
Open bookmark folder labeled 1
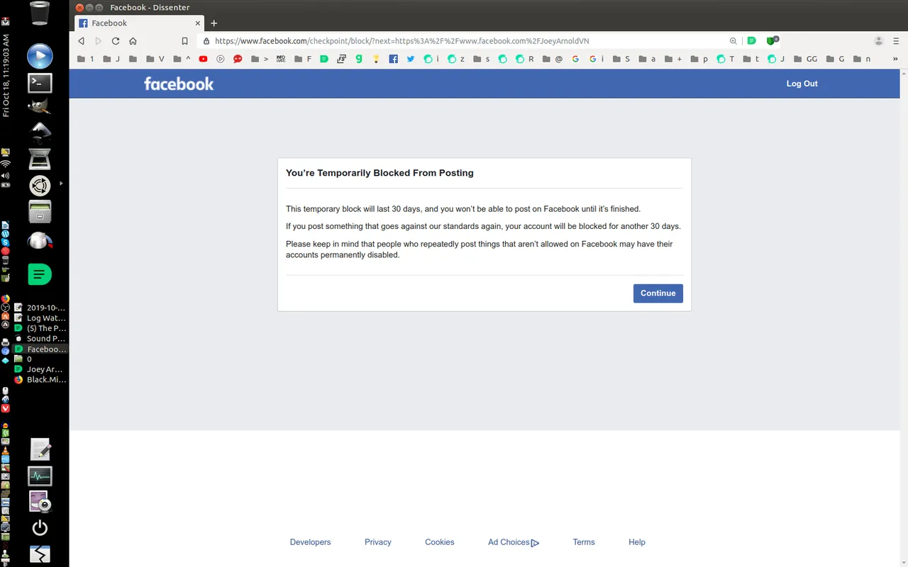85,59
